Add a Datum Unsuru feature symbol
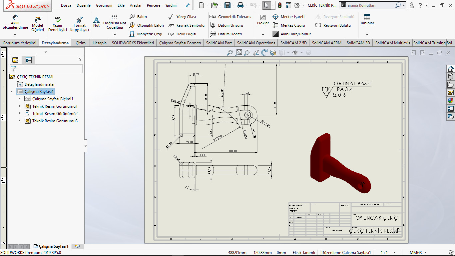Image resolution: width=455 pixels, height=256 pixels. (x=227, y=25)
